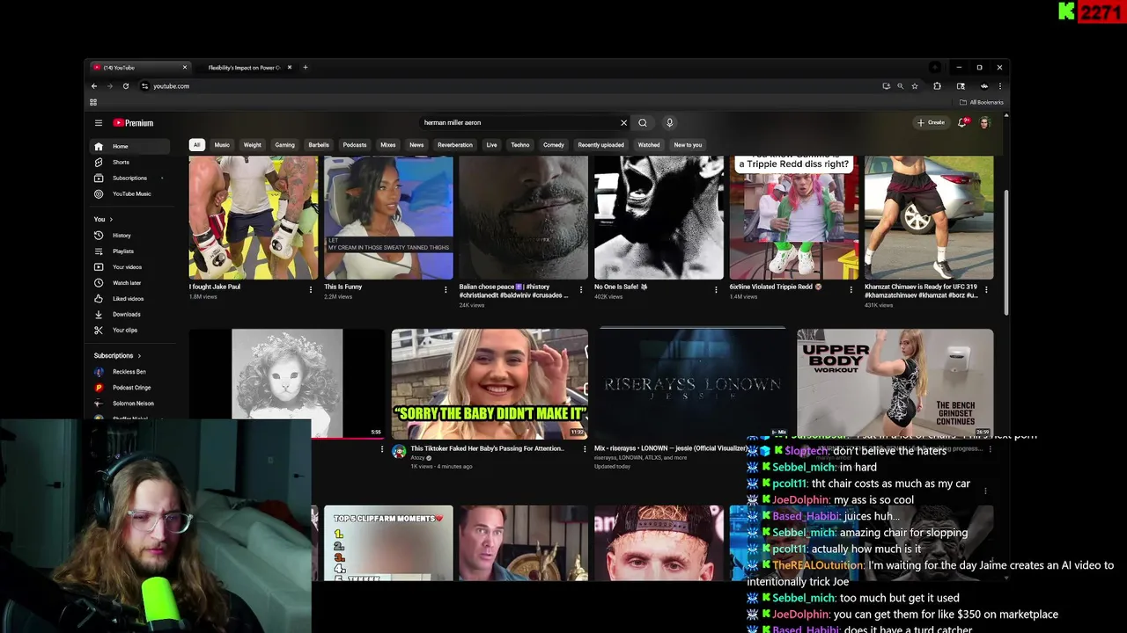This screenshot has height=633, width=1127.
Task: Click the Create button
Action: (x=931, y=123)
